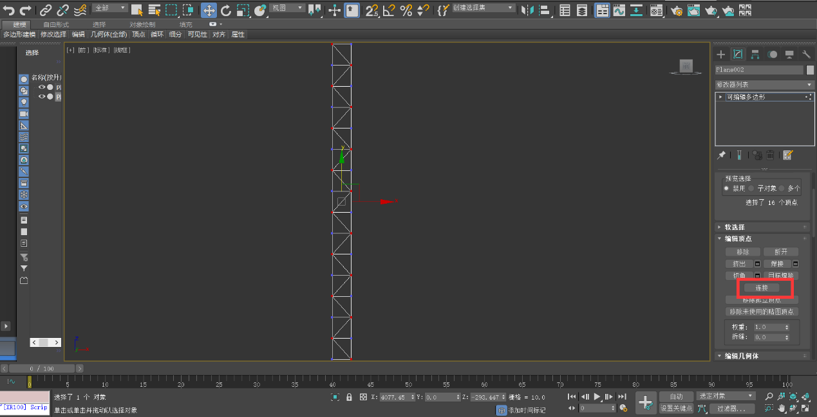Open the 对象绘制 ribbon tab
Screen dimensions: 817x417
click(x=142, y=24)
